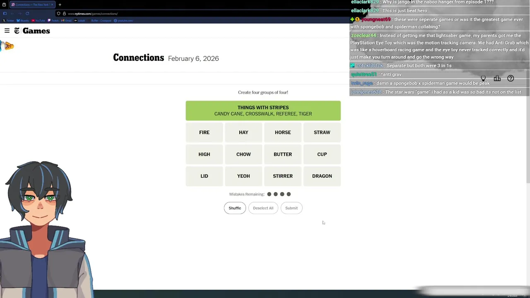
Task: Select the STRAW tile
Action: point(322,132)
